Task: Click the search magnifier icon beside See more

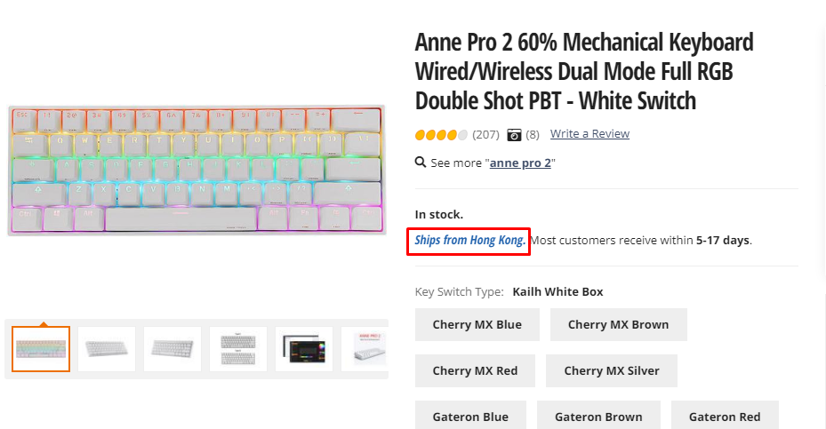Action: click(x=421, y=163)
